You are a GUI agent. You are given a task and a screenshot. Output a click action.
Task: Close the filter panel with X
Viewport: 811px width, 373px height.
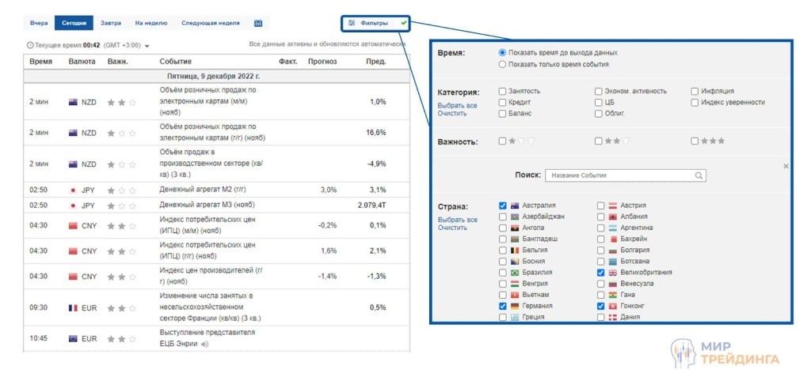[x=786, y=166]
